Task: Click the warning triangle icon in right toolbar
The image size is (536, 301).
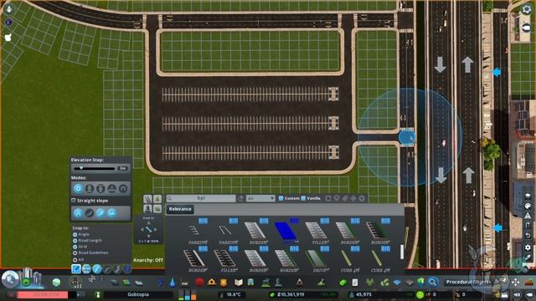Action: tap(528, 216)
